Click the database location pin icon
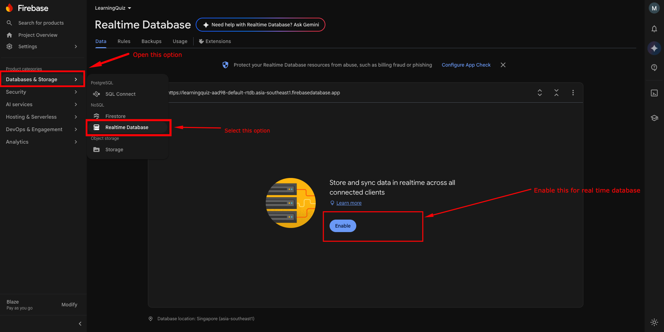664x332 pixels. coord(151,319)
